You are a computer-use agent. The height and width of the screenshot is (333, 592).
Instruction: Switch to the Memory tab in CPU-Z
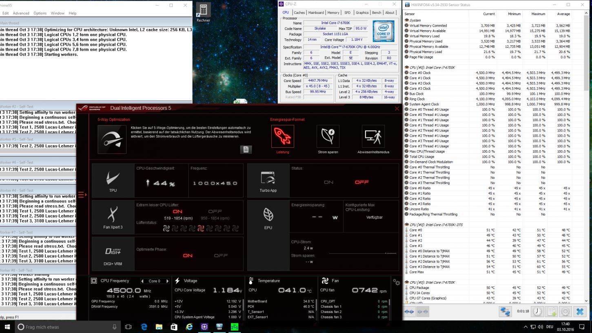[333, 13]
